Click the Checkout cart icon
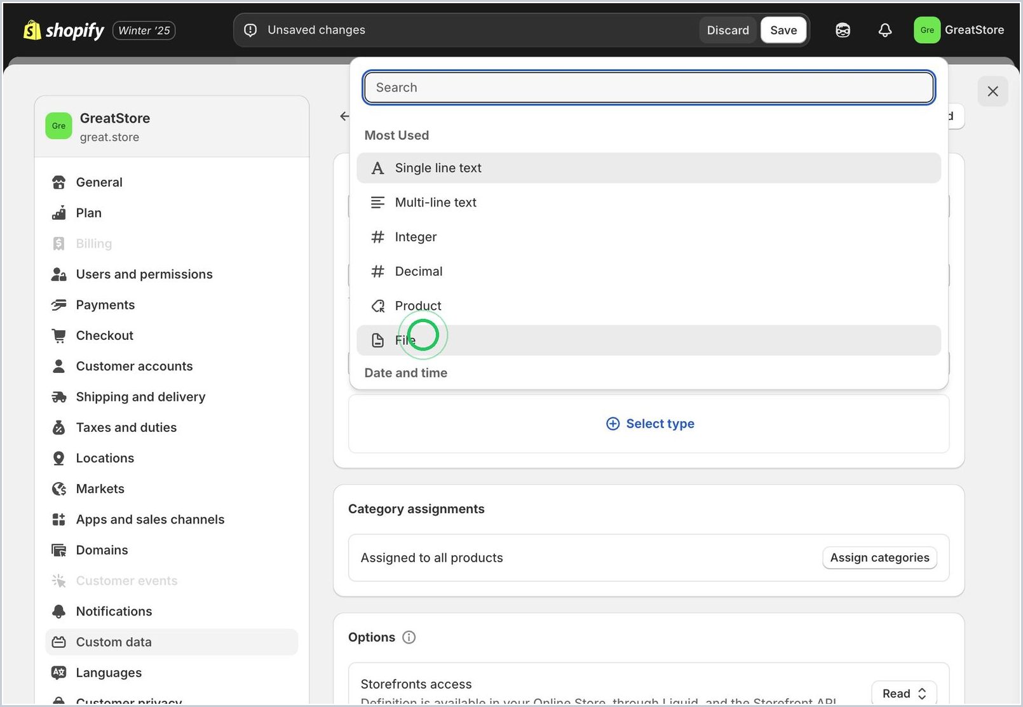 [59, 335]
